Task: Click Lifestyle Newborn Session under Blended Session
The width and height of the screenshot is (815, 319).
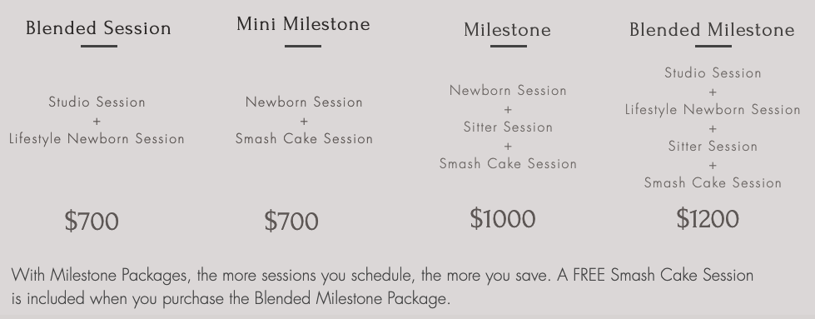Action: tap(97, 139)
